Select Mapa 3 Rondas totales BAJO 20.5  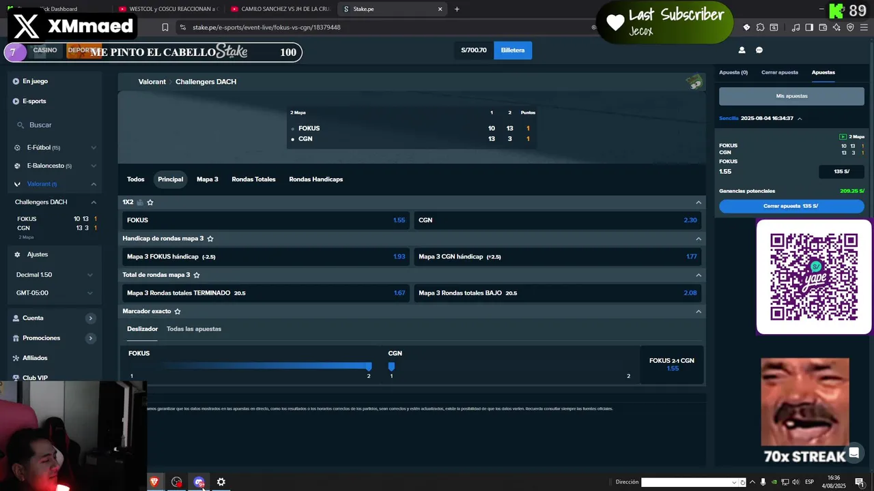[558, 293]
